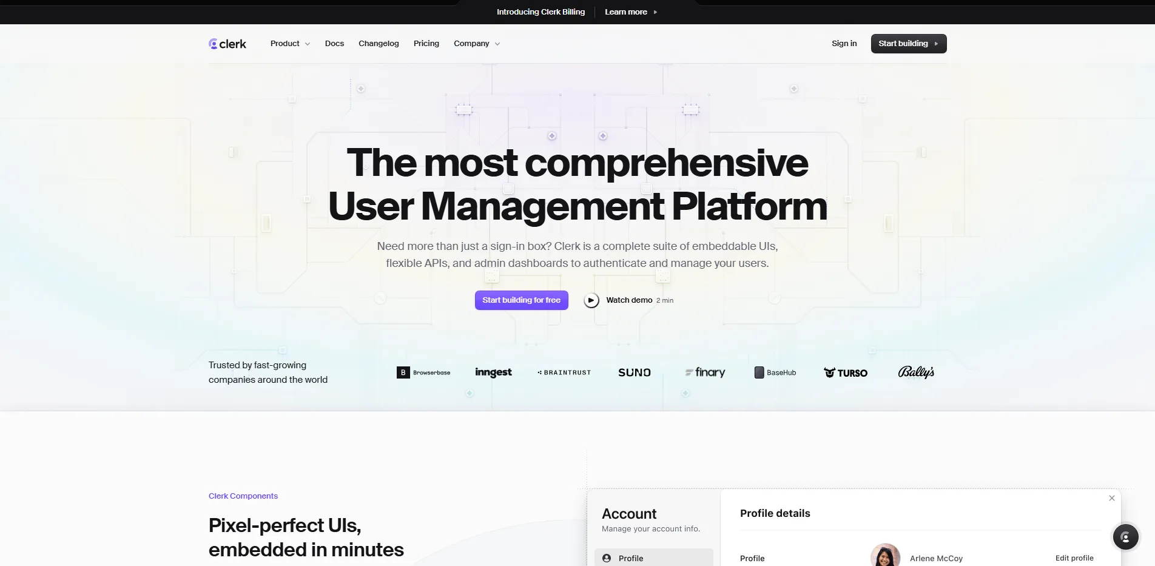Click the Browserbase company logo
Viewport: 1155px width, 566px height.
click(x=423, y=372)
